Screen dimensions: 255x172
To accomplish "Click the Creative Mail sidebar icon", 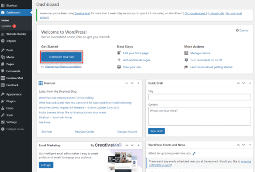I will pos(3,78).
